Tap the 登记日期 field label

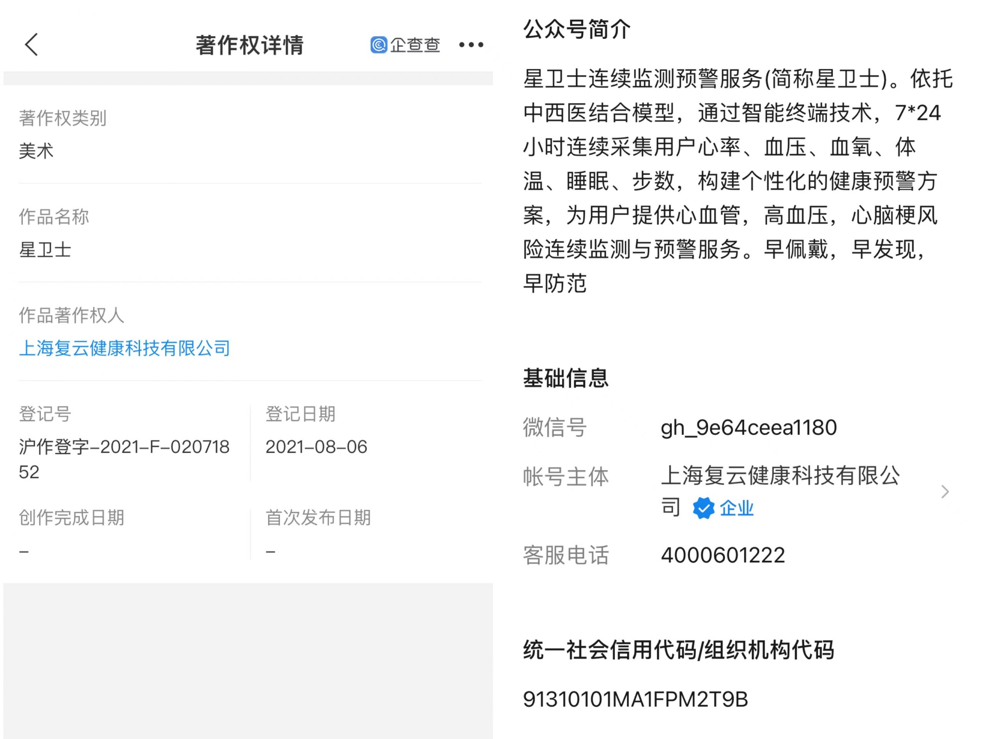[300, 414]
